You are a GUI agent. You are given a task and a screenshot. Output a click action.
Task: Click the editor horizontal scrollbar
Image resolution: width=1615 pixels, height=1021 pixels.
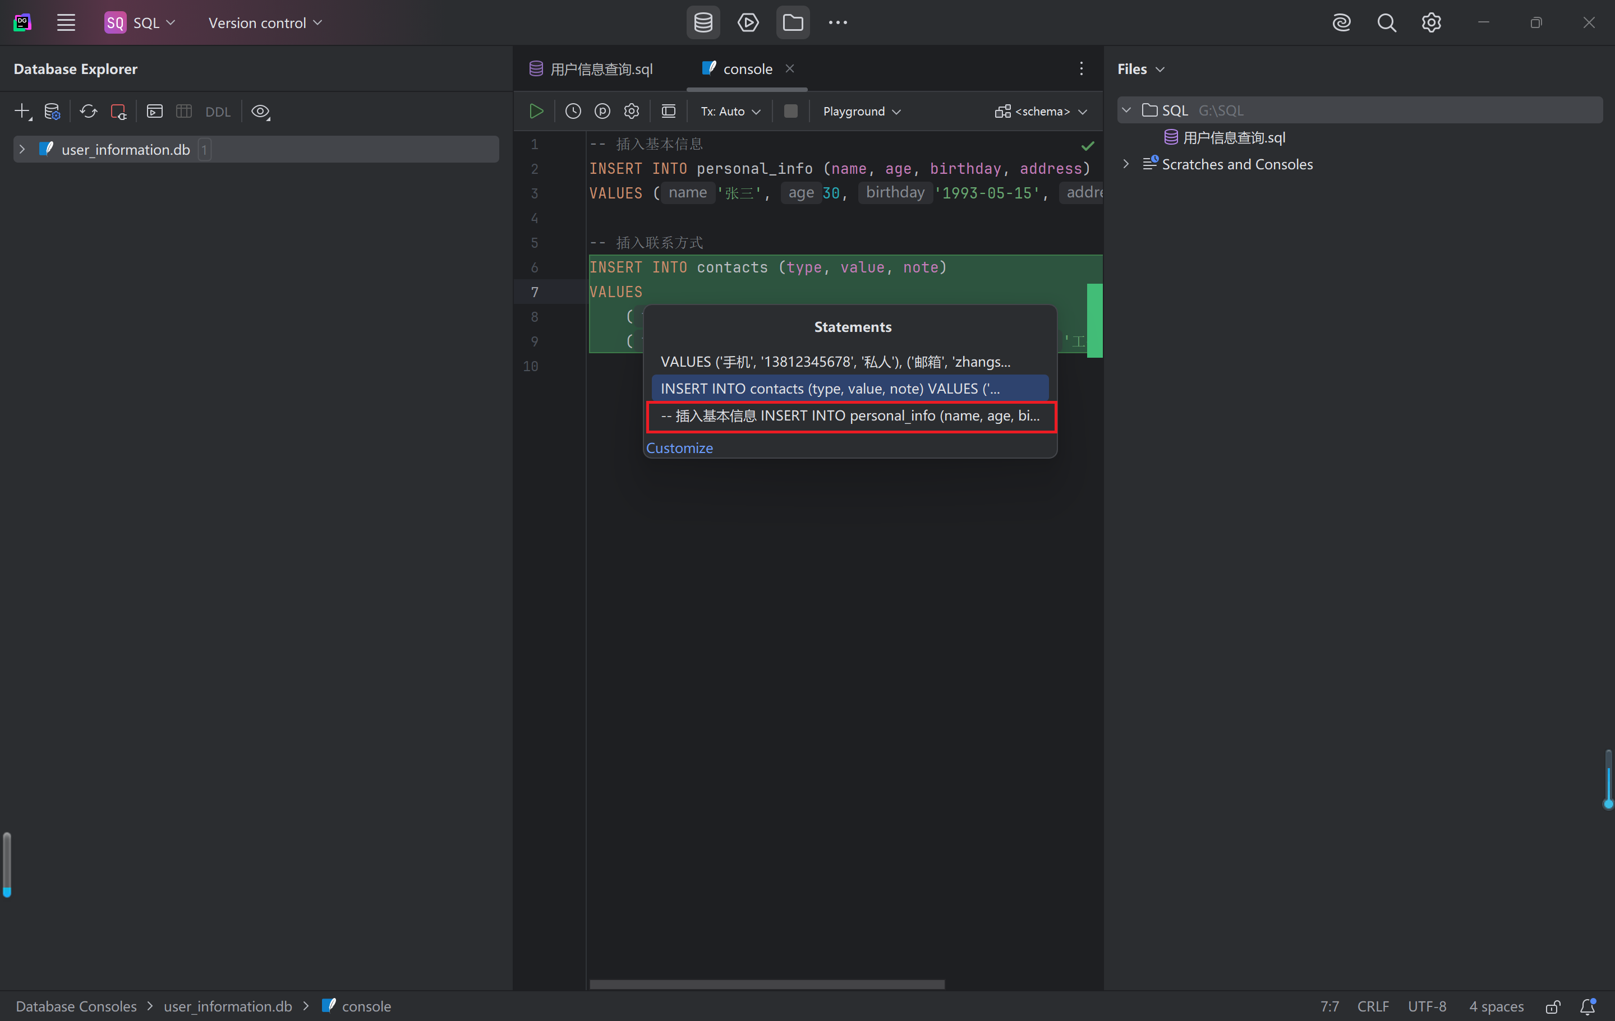767,984
